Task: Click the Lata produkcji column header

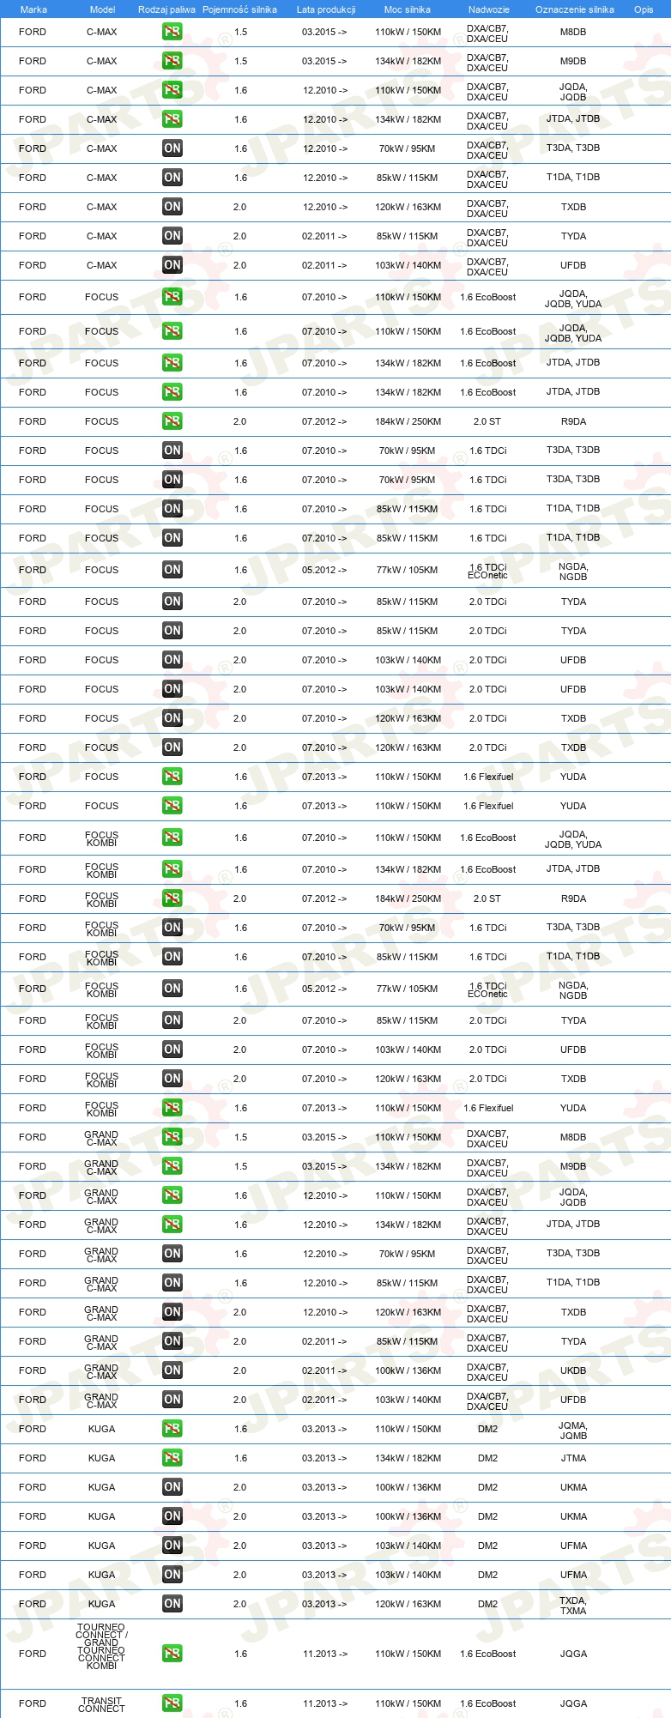Action: click(x=326, y=9)
